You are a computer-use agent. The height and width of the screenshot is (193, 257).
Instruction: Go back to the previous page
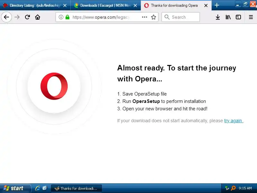6,17
